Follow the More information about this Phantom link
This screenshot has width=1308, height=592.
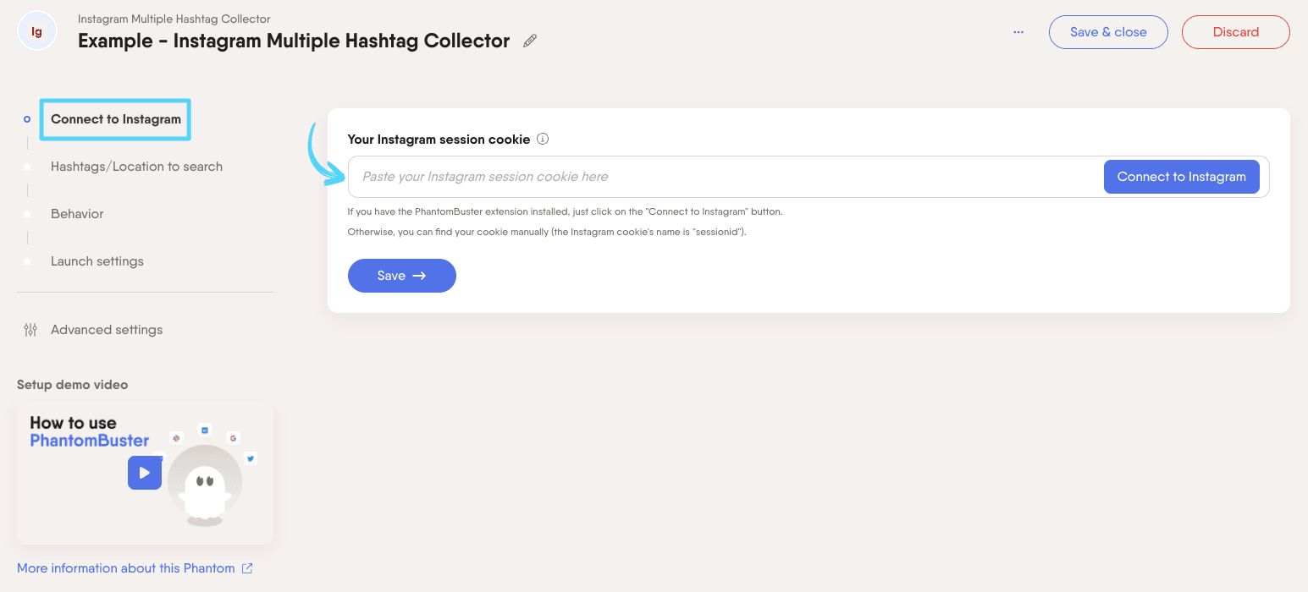pos(125,567)
